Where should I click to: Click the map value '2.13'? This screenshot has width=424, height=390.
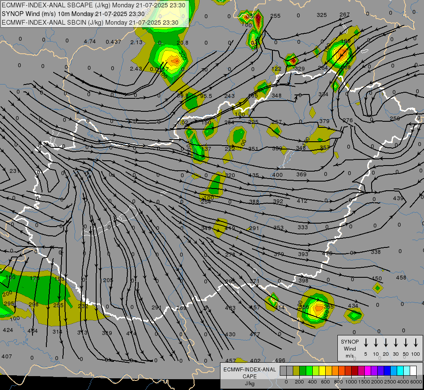136,42
